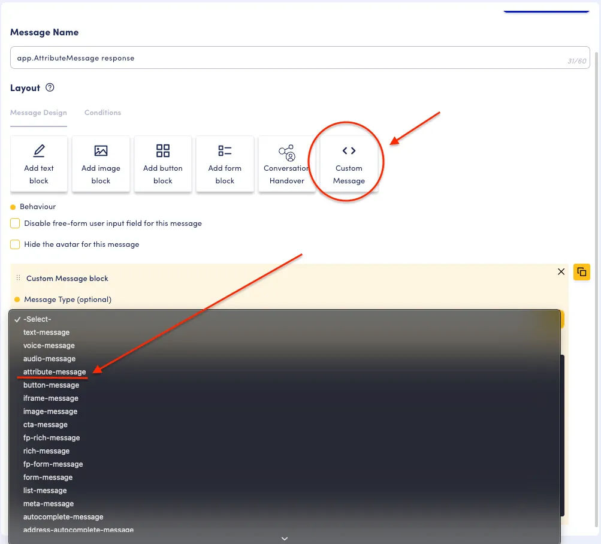
Task: Select cta-message from the dropdown list
Action: pyautogui.click(x=285, y=424)
